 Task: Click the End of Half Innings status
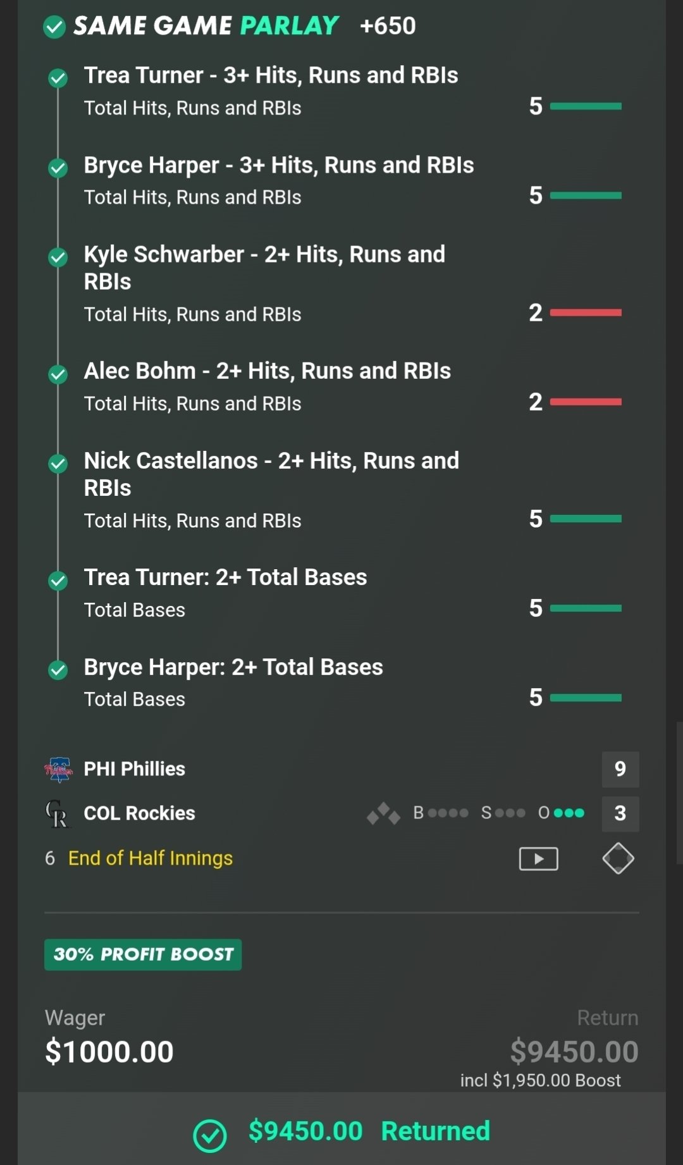click(x=151, y=858)
